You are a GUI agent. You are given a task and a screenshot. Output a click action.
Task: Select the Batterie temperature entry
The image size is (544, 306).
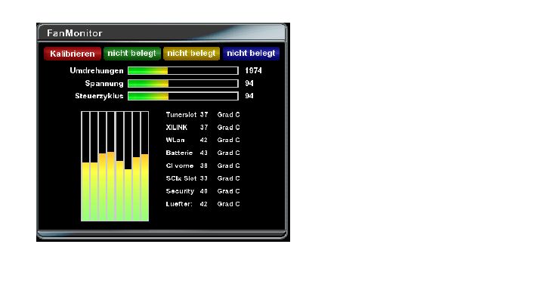tap(202, 153)
